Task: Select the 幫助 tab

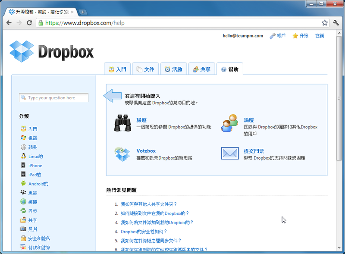Action: [x=230, y=69]
